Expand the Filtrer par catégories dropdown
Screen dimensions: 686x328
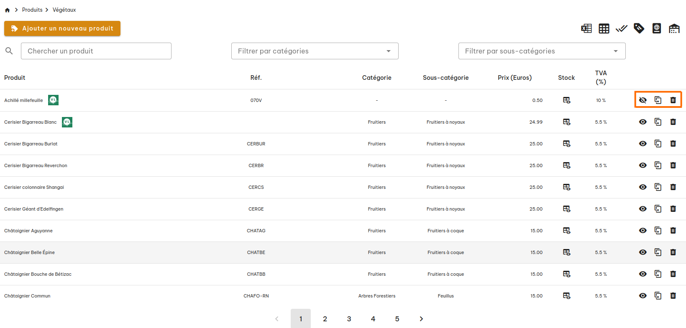[x=315, y=51]
